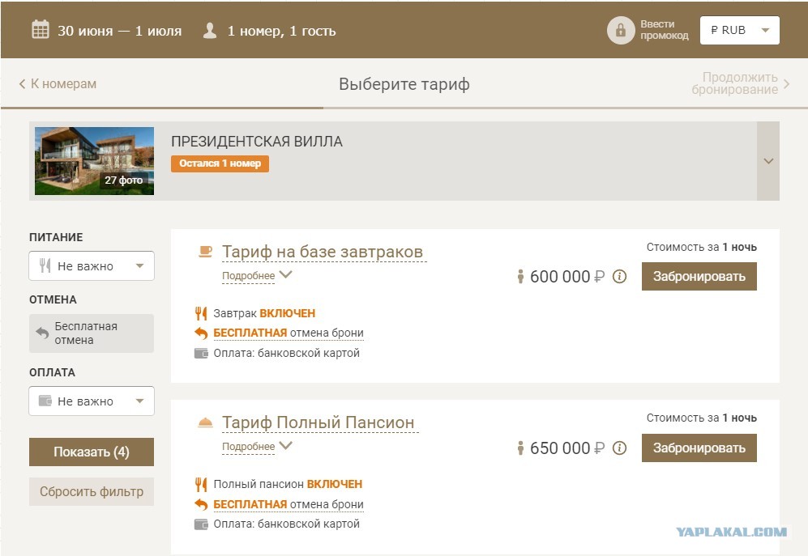Expand Подробнее under Тариф Полный Пансион

[x=257, y=447]
